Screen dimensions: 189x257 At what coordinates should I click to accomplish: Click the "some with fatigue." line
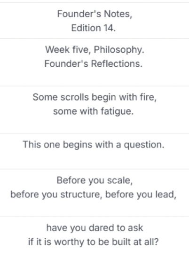coord(94,111)
